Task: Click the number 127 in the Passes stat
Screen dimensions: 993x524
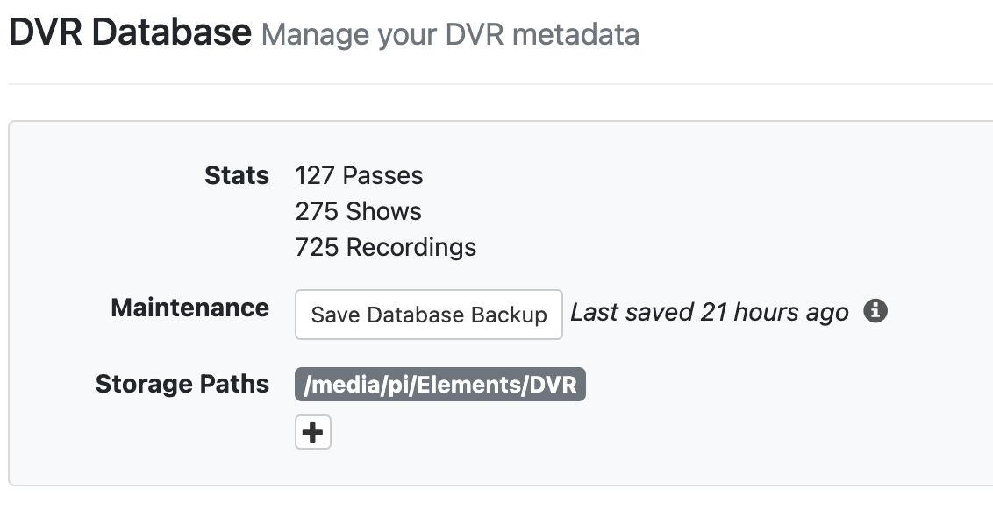Action: point(316,175)
